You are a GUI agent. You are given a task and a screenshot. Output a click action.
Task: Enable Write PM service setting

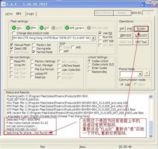tap(11, 65)
